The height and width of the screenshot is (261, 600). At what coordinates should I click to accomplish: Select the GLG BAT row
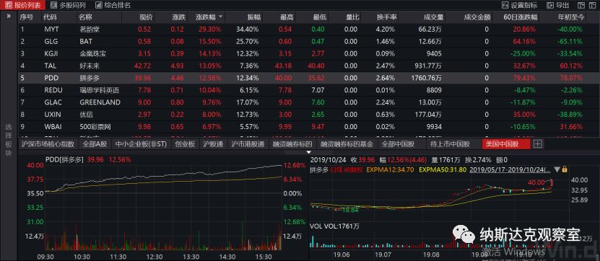coord(309,41)
